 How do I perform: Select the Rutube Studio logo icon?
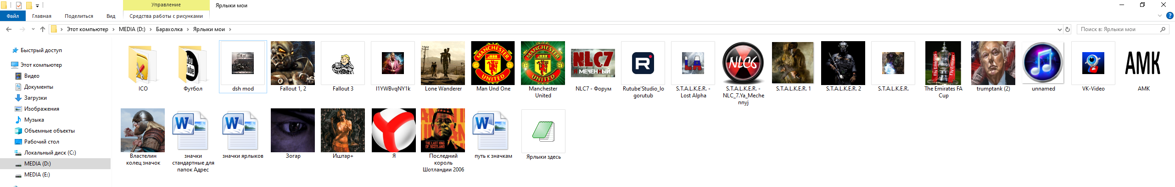643,63
